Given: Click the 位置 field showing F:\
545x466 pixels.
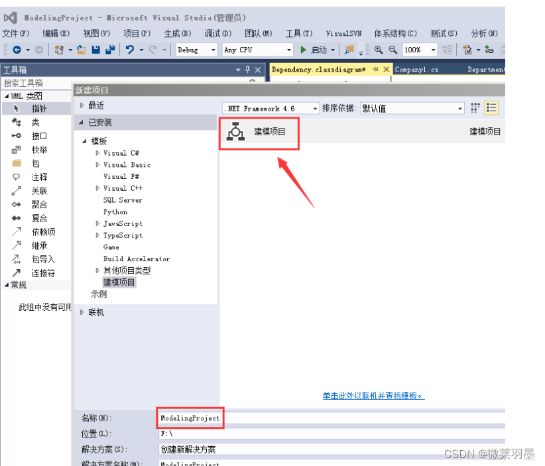Looking at the screenshot, I should point(332,434).
